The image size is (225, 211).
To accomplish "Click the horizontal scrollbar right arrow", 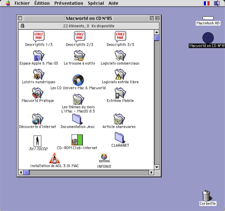I will (151, 172).
